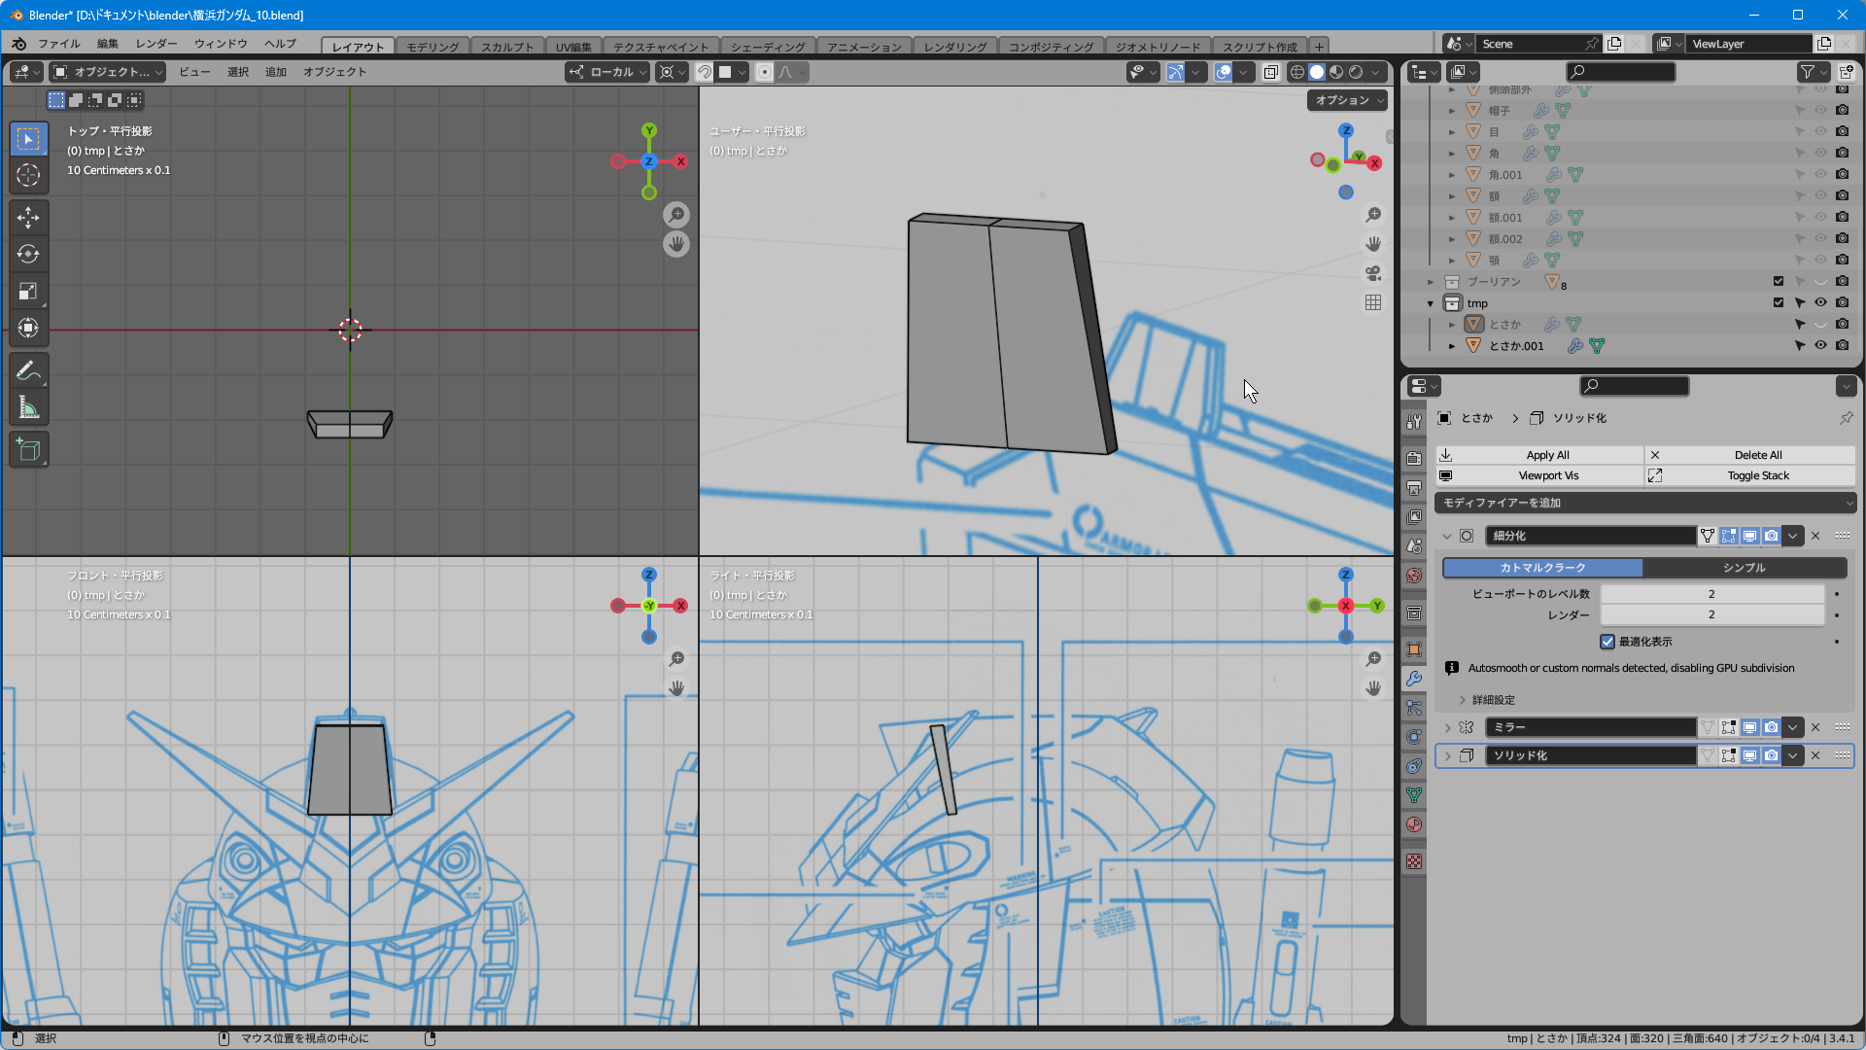The height and width of the screenshot is (1050, 1866).
Task: Select the Rotate tool
Action: coord(28,254)
